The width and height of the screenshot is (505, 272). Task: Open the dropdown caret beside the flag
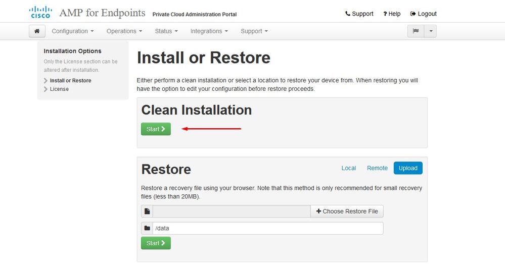tap(431, 31)
